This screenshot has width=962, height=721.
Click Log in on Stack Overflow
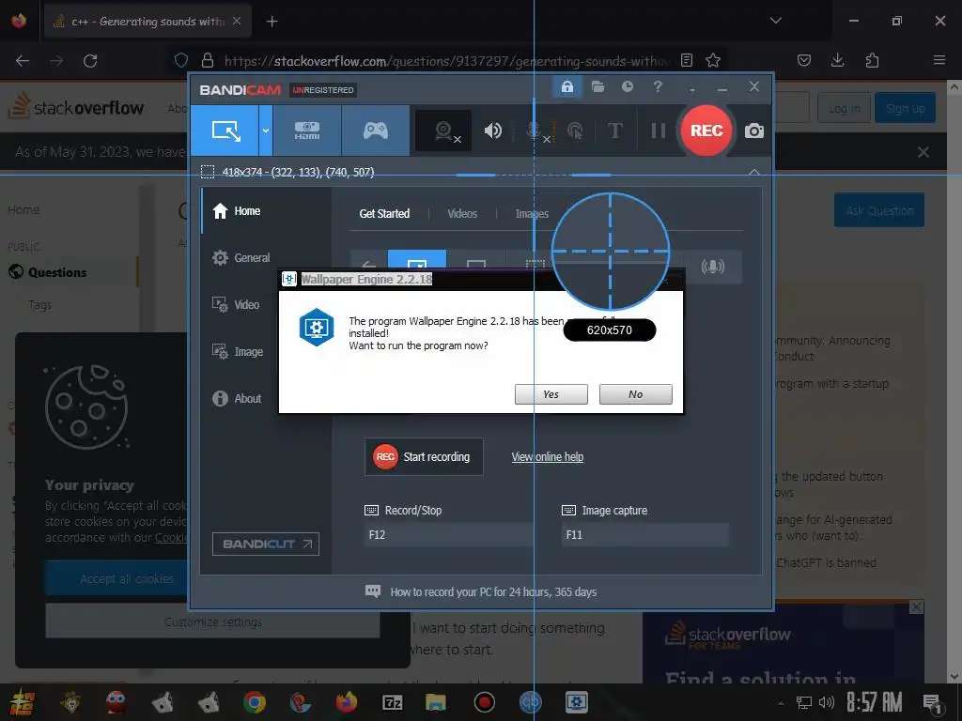point(844,108)
